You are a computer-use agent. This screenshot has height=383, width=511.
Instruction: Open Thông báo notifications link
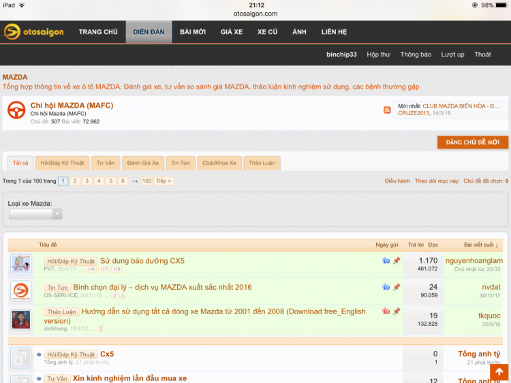[416, 55]
